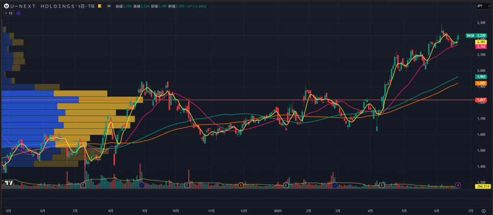Click the orange 1,922 moving average label
The height and width of the screenshot is (215, 493).
click(481, 83)
